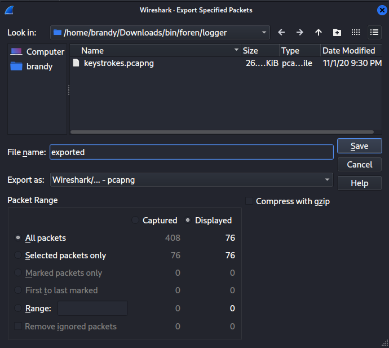Go back using the left arrow icon

pos(281,32)
